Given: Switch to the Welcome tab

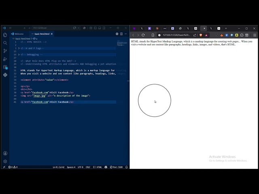Looking at the screenshot, I should pos(17,34).
